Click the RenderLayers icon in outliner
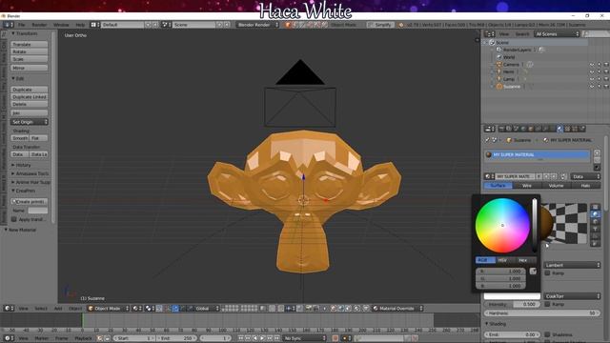 coord(499,50)
